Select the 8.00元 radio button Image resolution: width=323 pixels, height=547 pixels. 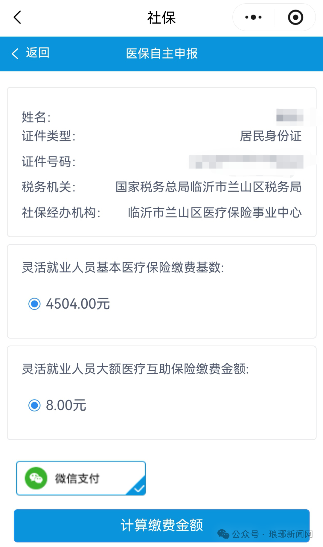pos(34,406)
